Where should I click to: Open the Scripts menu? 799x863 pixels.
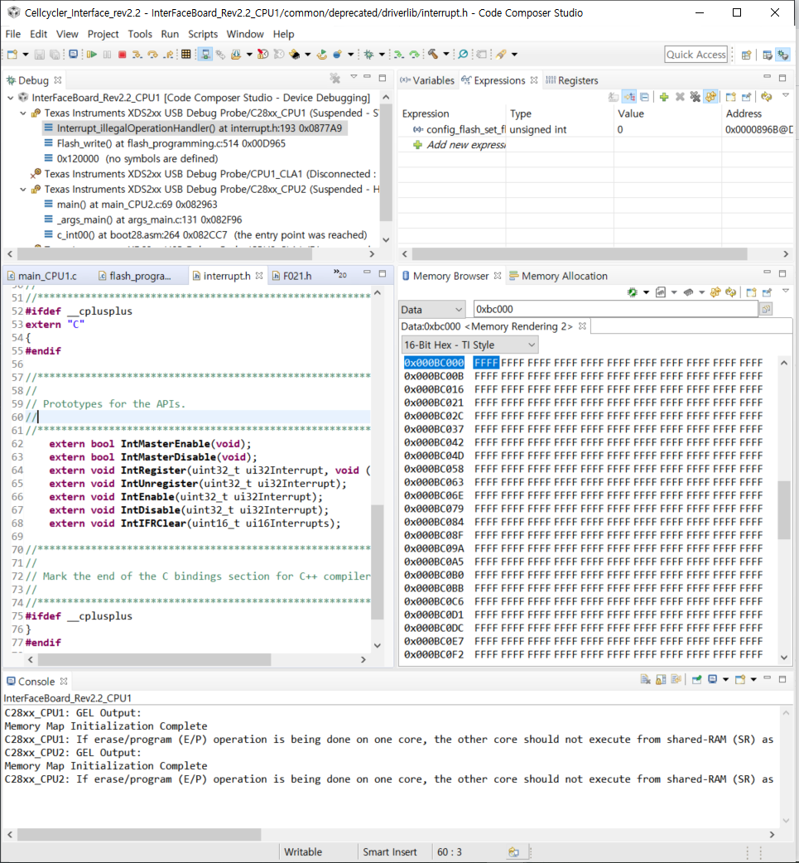(203, 34)
